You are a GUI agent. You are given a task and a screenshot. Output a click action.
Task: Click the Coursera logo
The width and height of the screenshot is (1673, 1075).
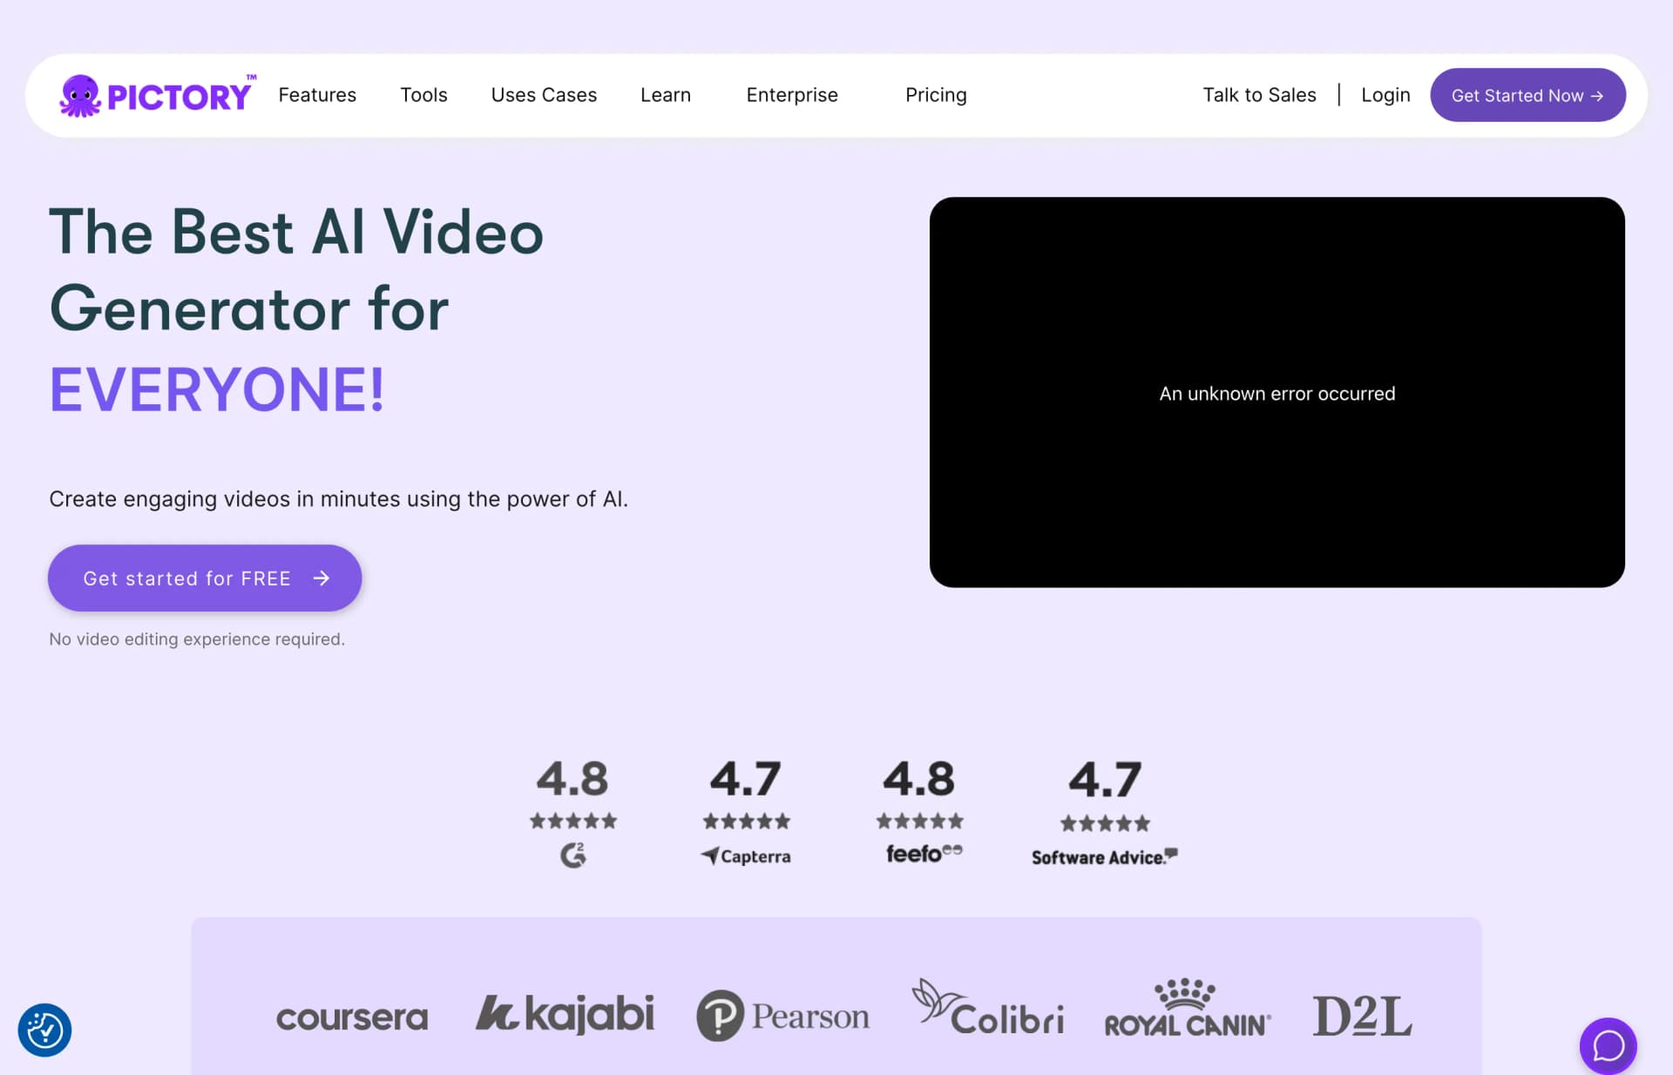tap(352, 1017)
